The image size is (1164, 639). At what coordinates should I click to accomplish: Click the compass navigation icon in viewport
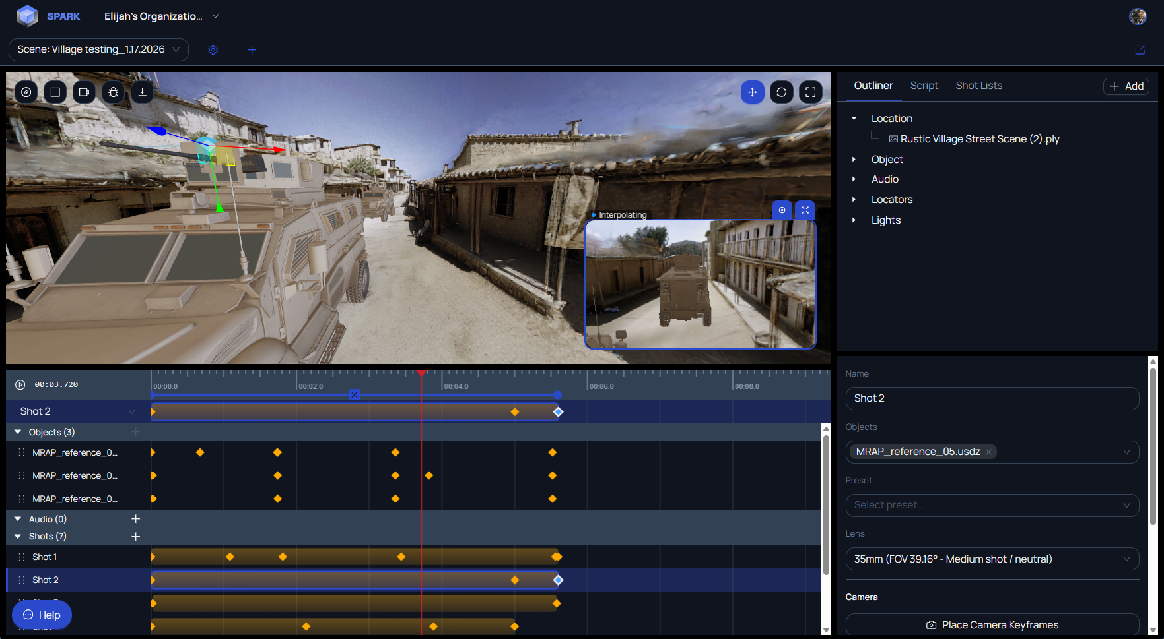[26, 92]
